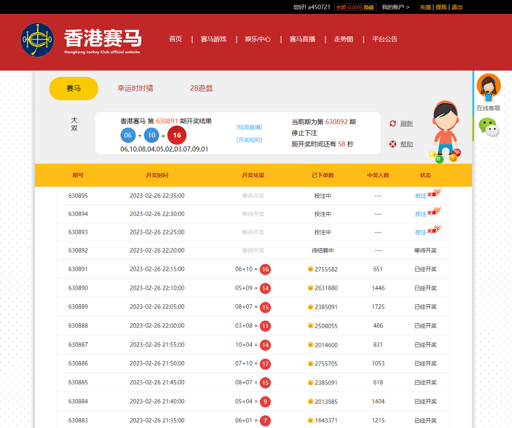Open the online customer service avatar
The image size is (512, 428).
pyautogui.click(x=488, y=87)
